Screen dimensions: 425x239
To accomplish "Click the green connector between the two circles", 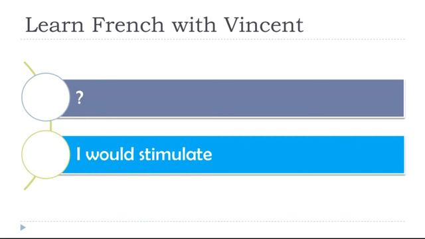I will pyautogui.click(x=50, y=126).
